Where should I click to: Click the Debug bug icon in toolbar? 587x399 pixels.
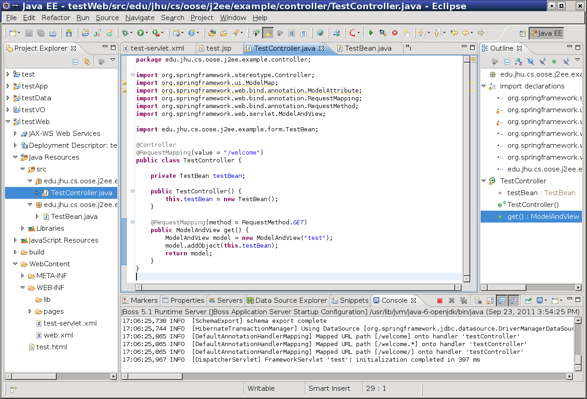click(x=124, y=33)
